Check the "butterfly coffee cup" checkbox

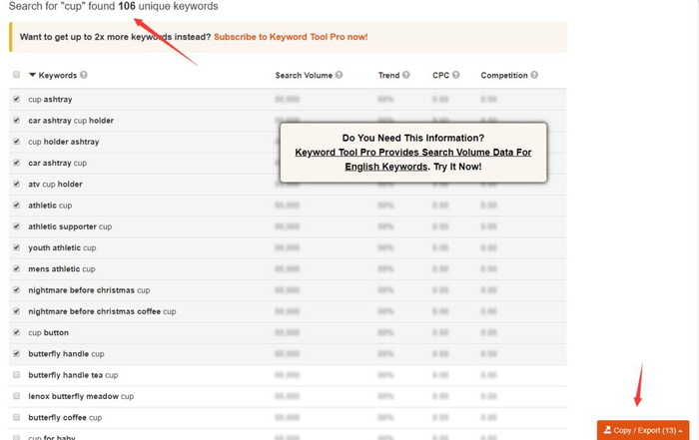17,417
